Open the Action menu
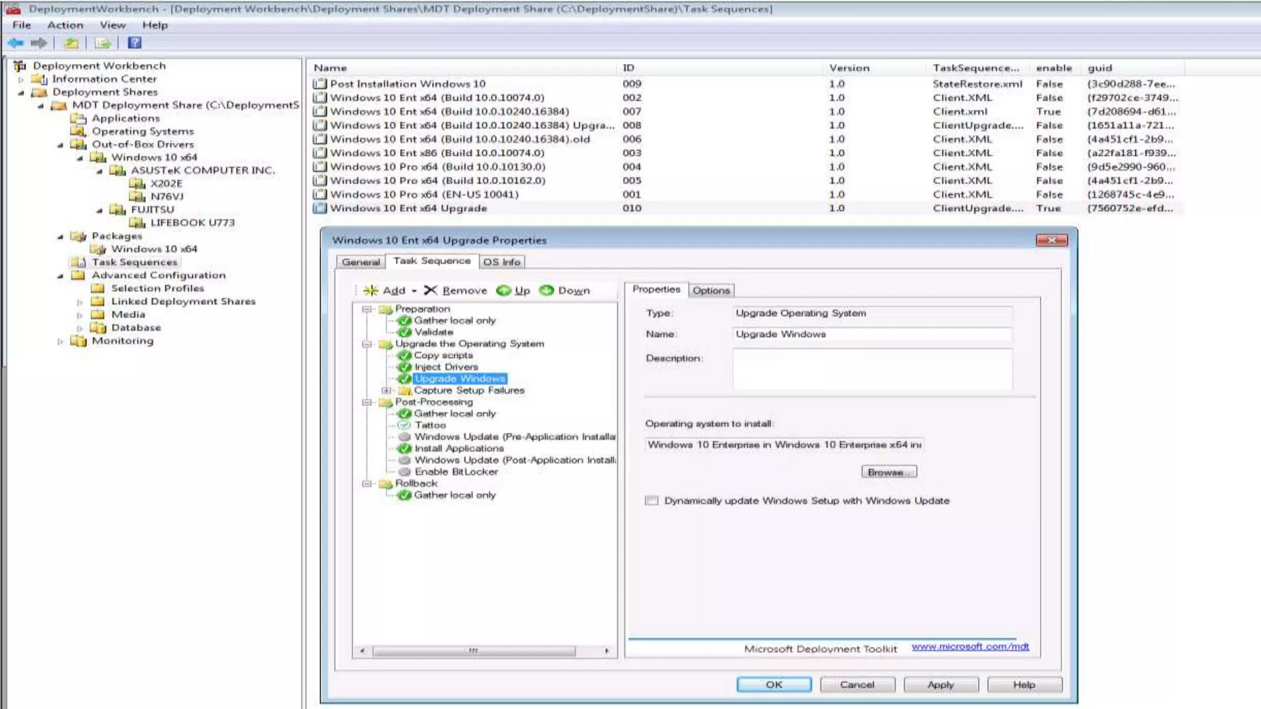Viewport: 1261px width, 709px height. (x=65, y=25)
